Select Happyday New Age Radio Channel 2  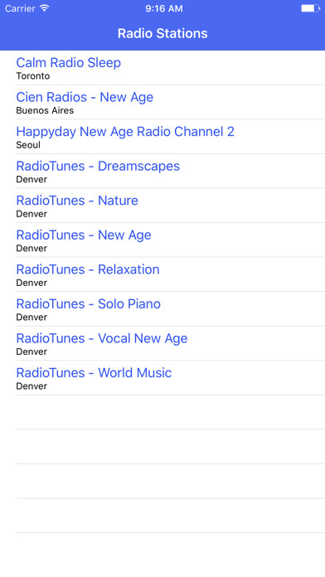click(162, 137)
